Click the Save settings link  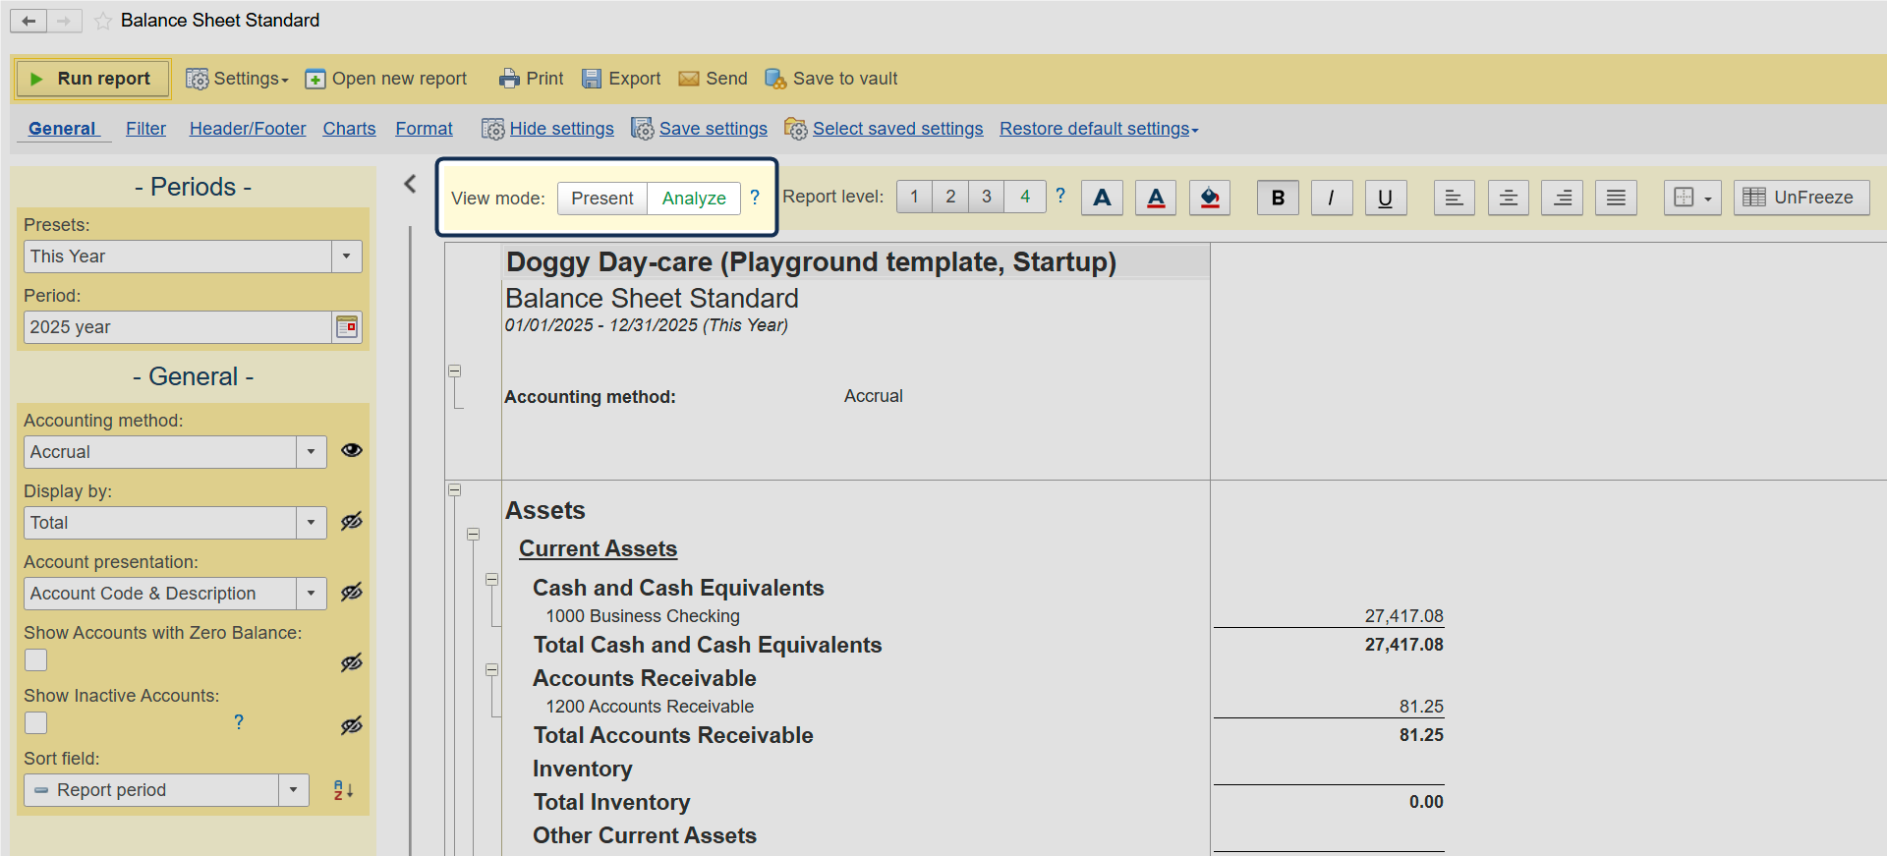713,129
